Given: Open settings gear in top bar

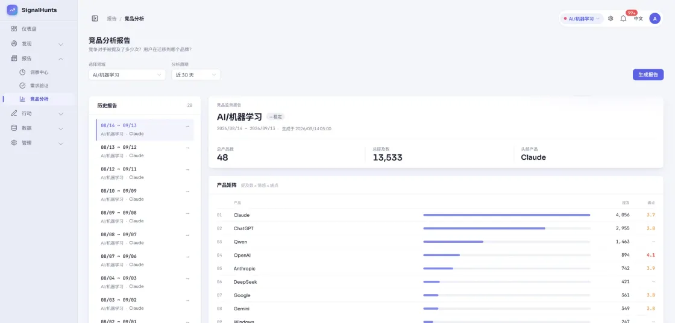Looking at the screenshot, I should [x=611, y=19].
